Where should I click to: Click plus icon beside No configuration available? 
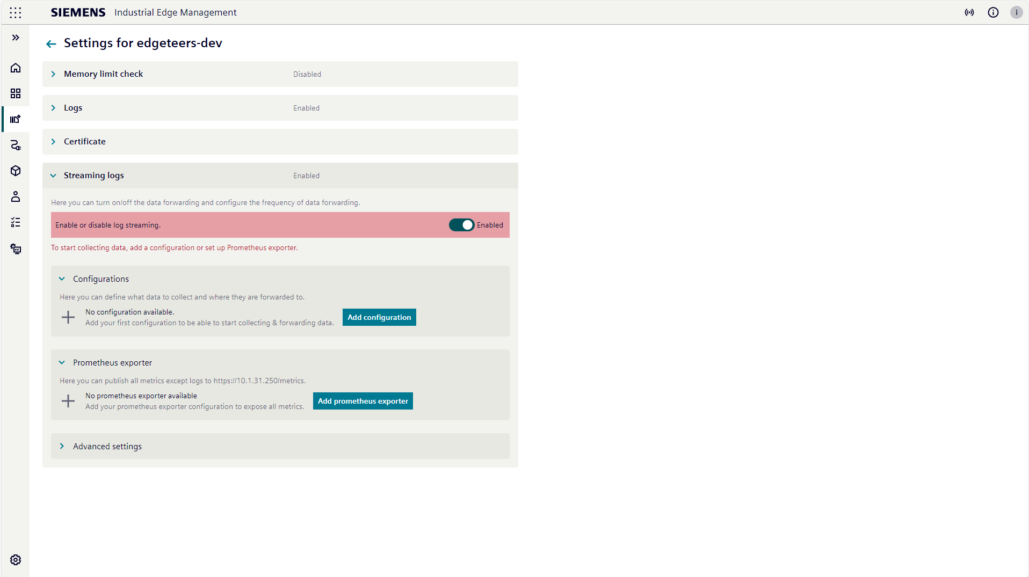click(x=68, y=317)
